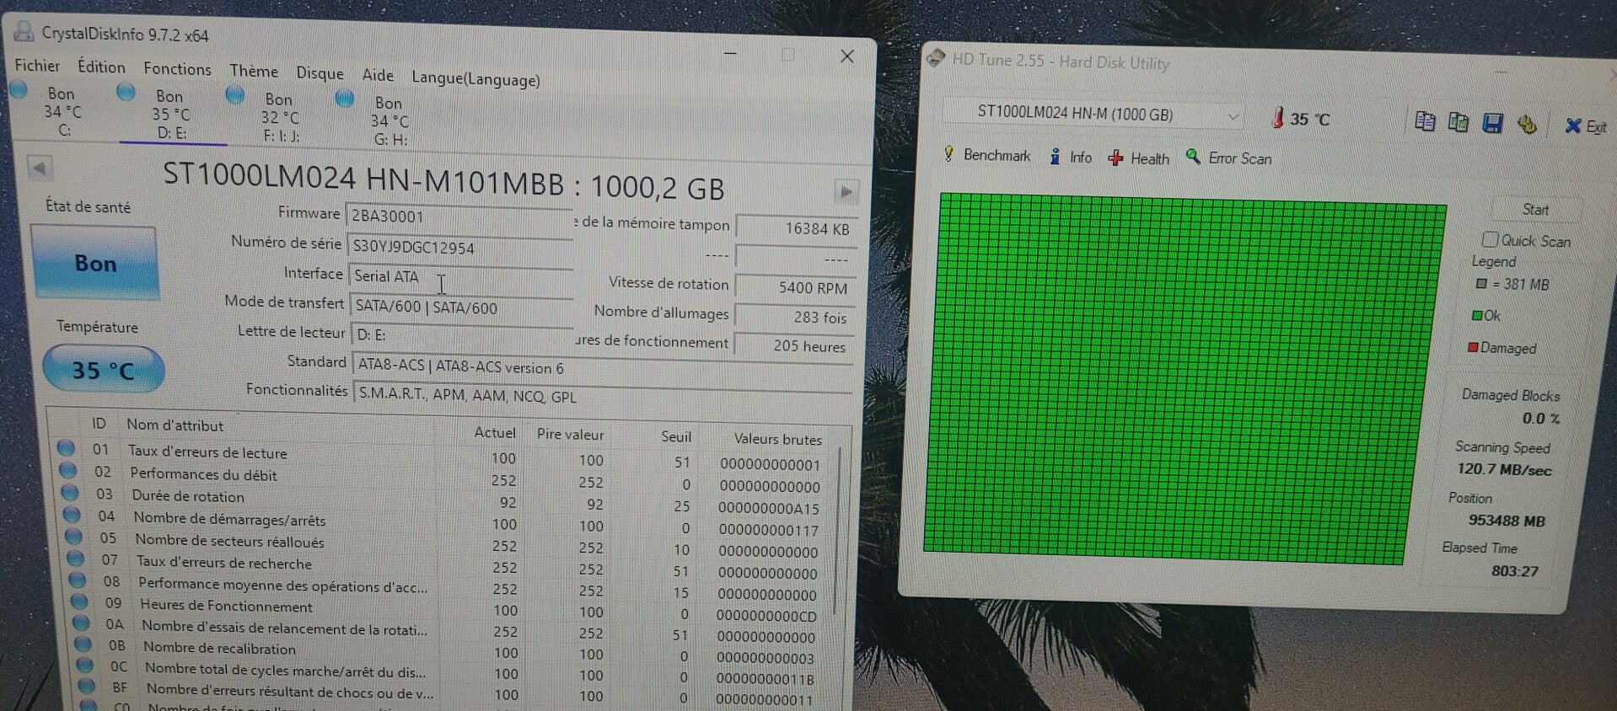The height and width of the screenshot is (711, 1617).
Task: Click status icon for Performances du débit
Action: tap(68, 470)
